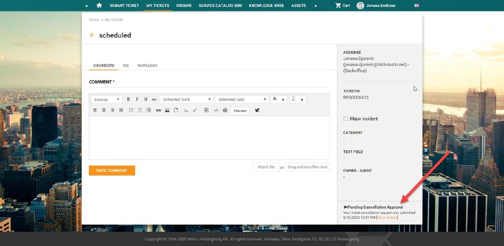
Task: Check the Major Incident checkbox
Action: pos(346,119)
